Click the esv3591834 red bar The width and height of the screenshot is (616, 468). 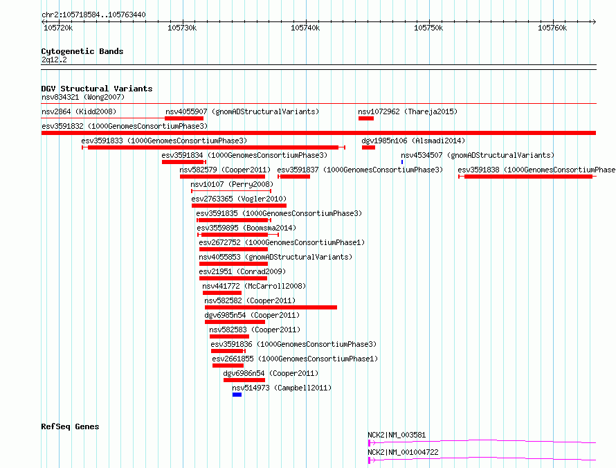pyautogui.click(x=183, y=162)
